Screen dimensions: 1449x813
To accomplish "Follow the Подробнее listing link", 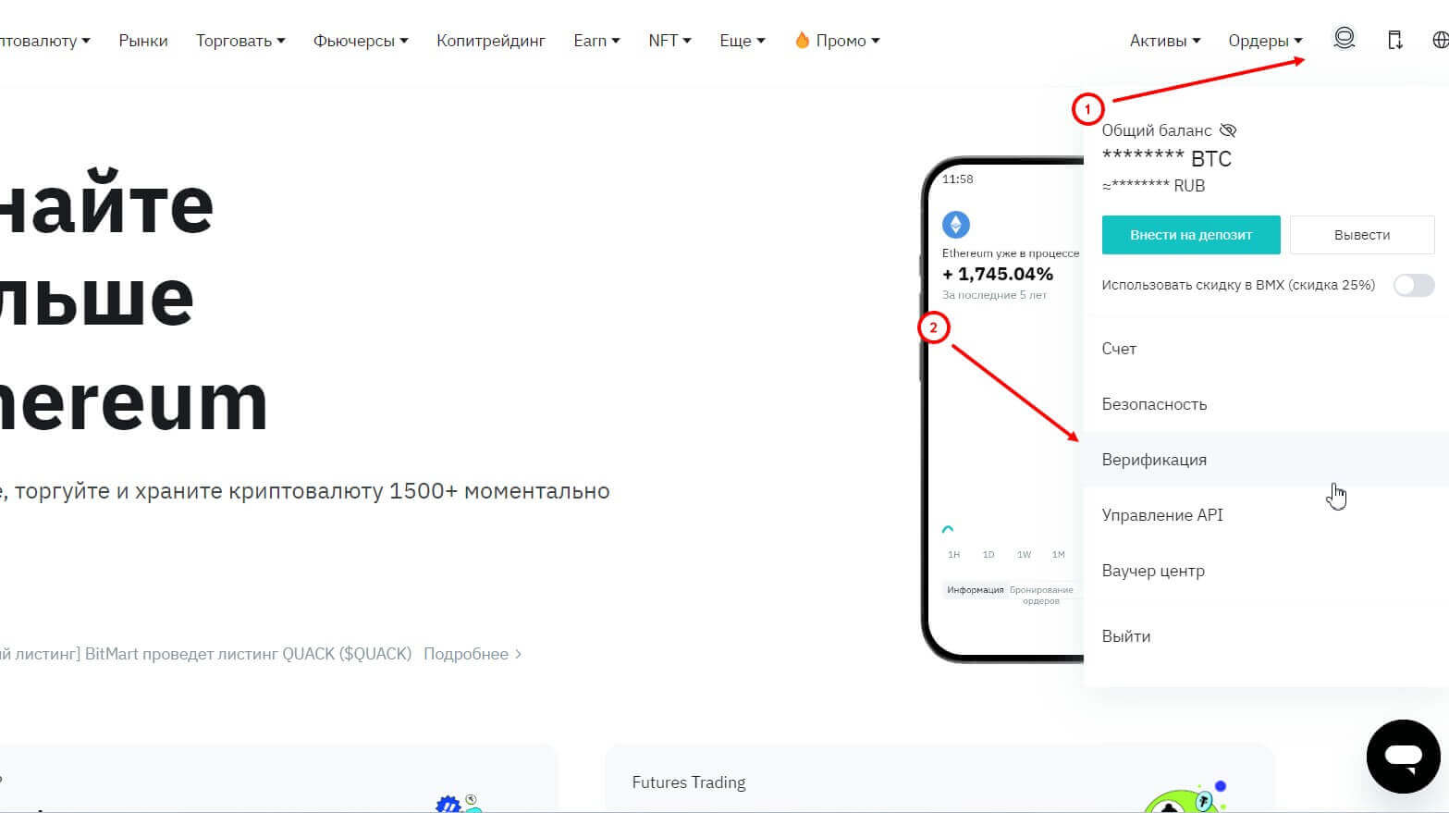I will pos(472,654).
